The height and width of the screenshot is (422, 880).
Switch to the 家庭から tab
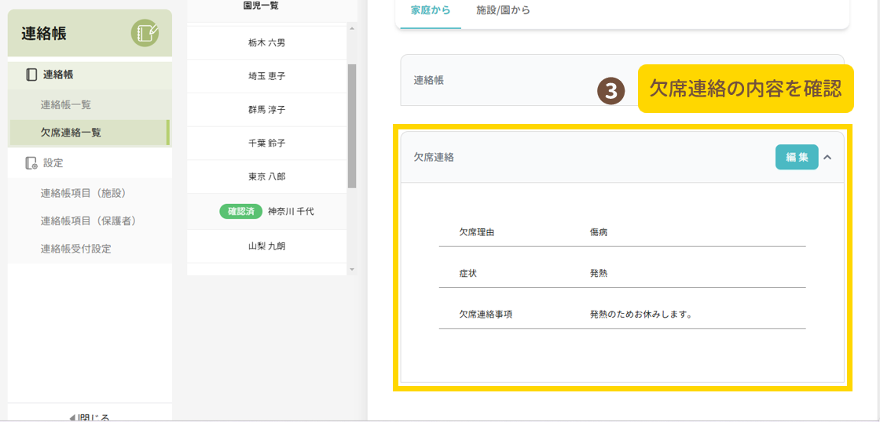point(431,10)
